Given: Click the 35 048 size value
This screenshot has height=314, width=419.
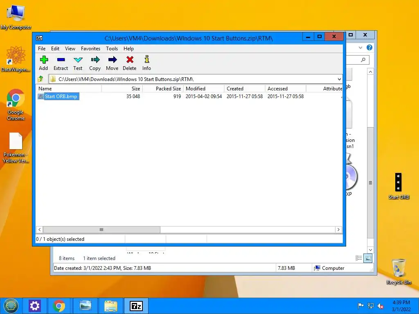Looking at the screenshot, I should (133, 96).
